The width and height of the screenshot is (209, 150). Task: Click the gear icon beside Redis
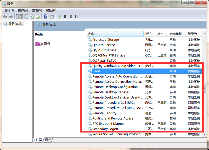(x=90, y=71)
